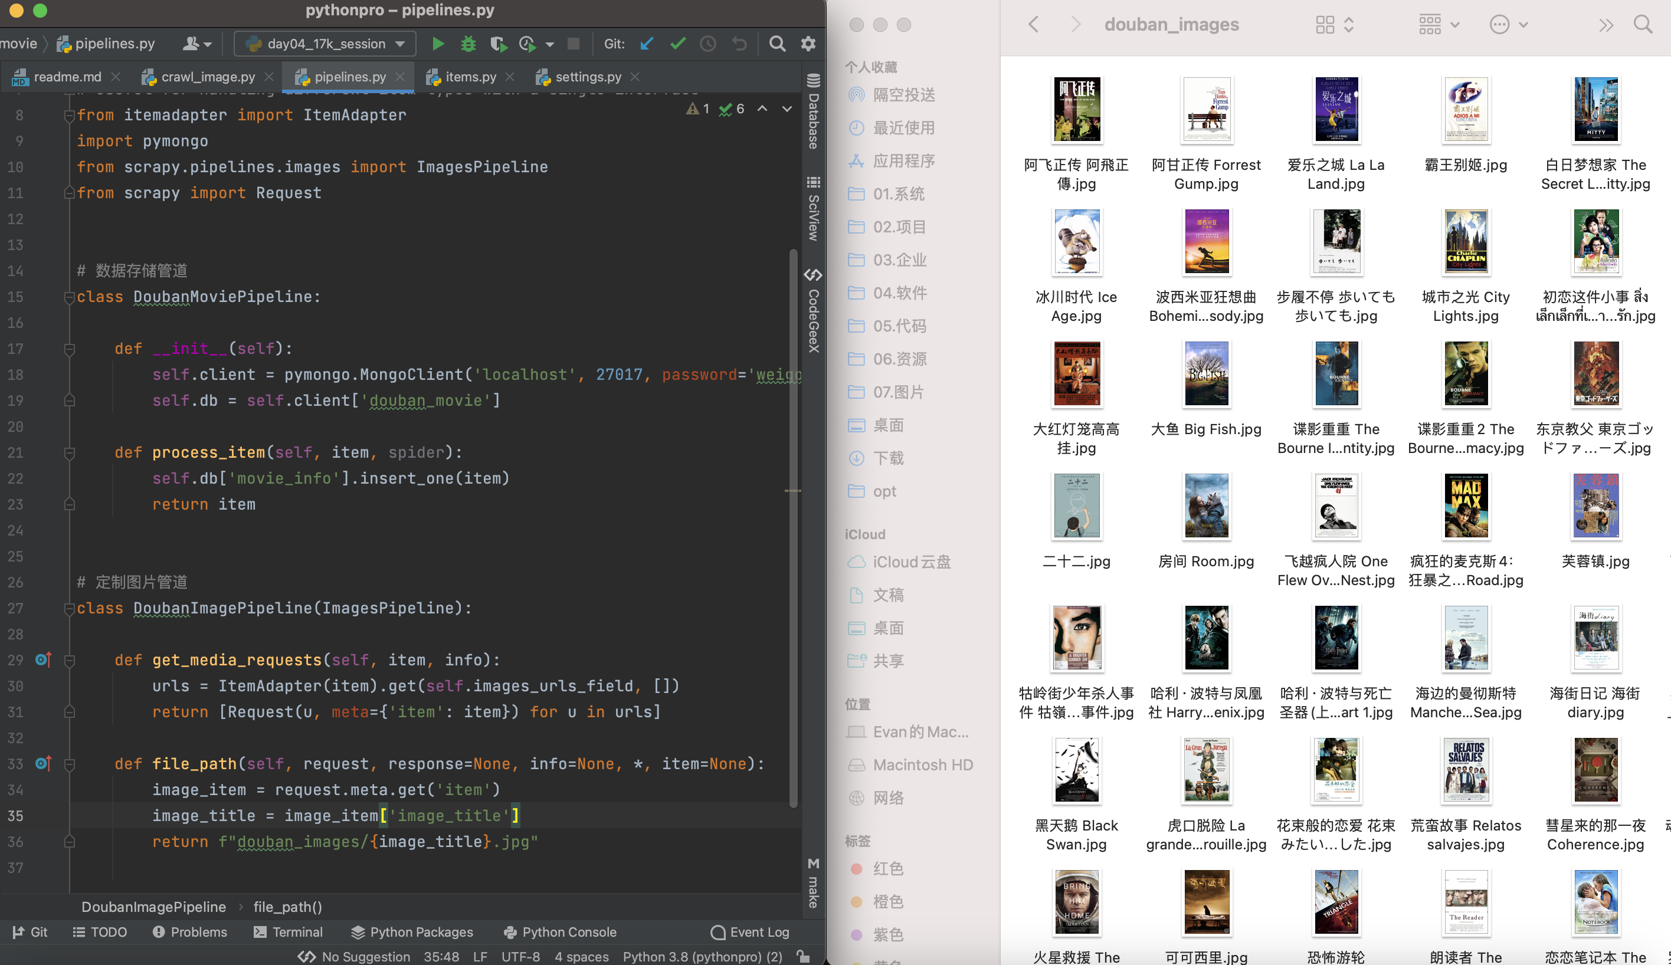
Task: Select 霸王别姬.jpg thumbnail
Action: [x=1466, y=110]
